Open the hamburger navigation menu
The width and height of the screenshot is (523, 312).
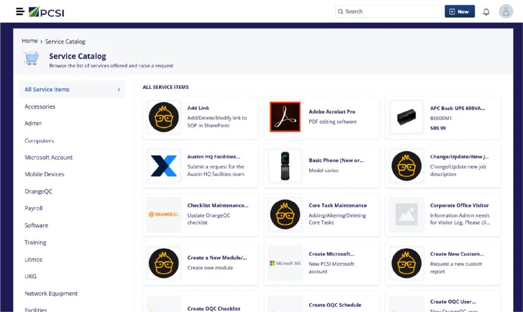click(20, 12)
